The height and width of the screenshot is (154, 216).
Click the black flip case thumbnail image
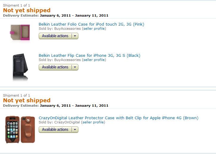(20, 67)
